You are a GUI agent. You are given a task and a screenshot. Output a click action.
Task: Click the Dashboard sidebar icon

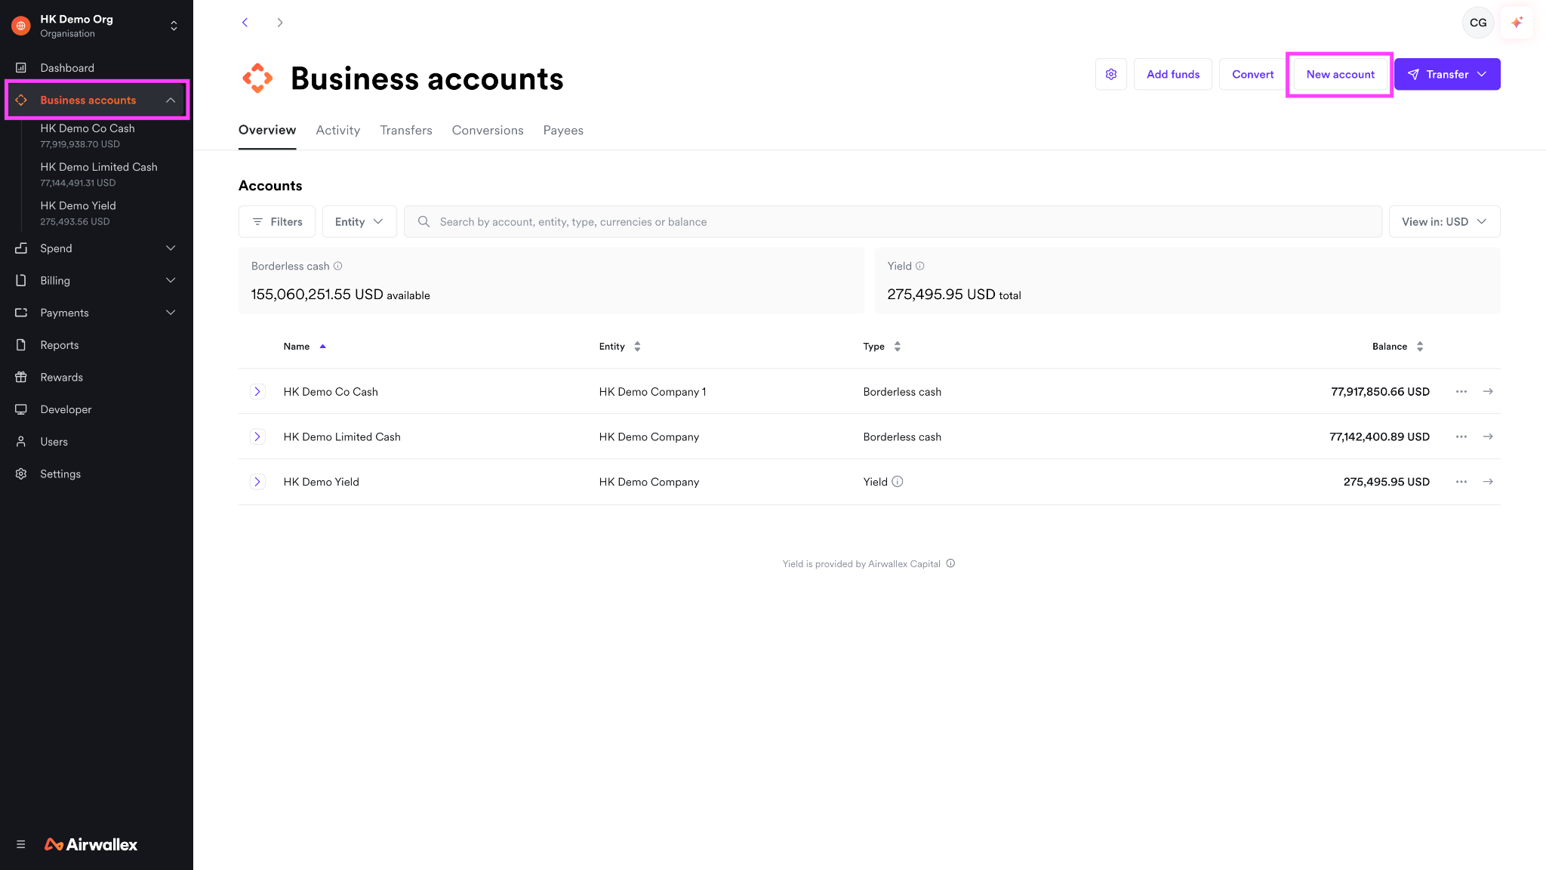point(21,68)
